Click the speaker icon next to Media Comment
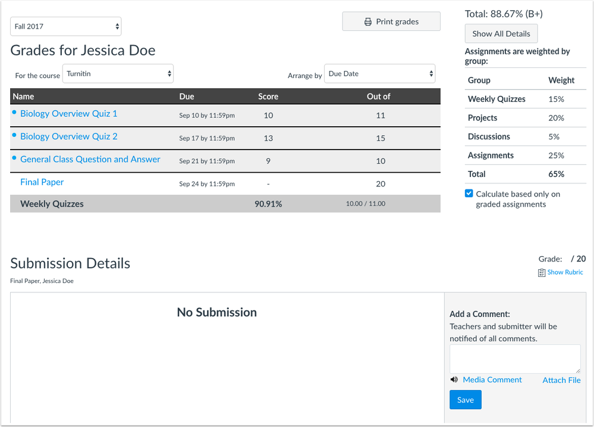 pos(454,379)
